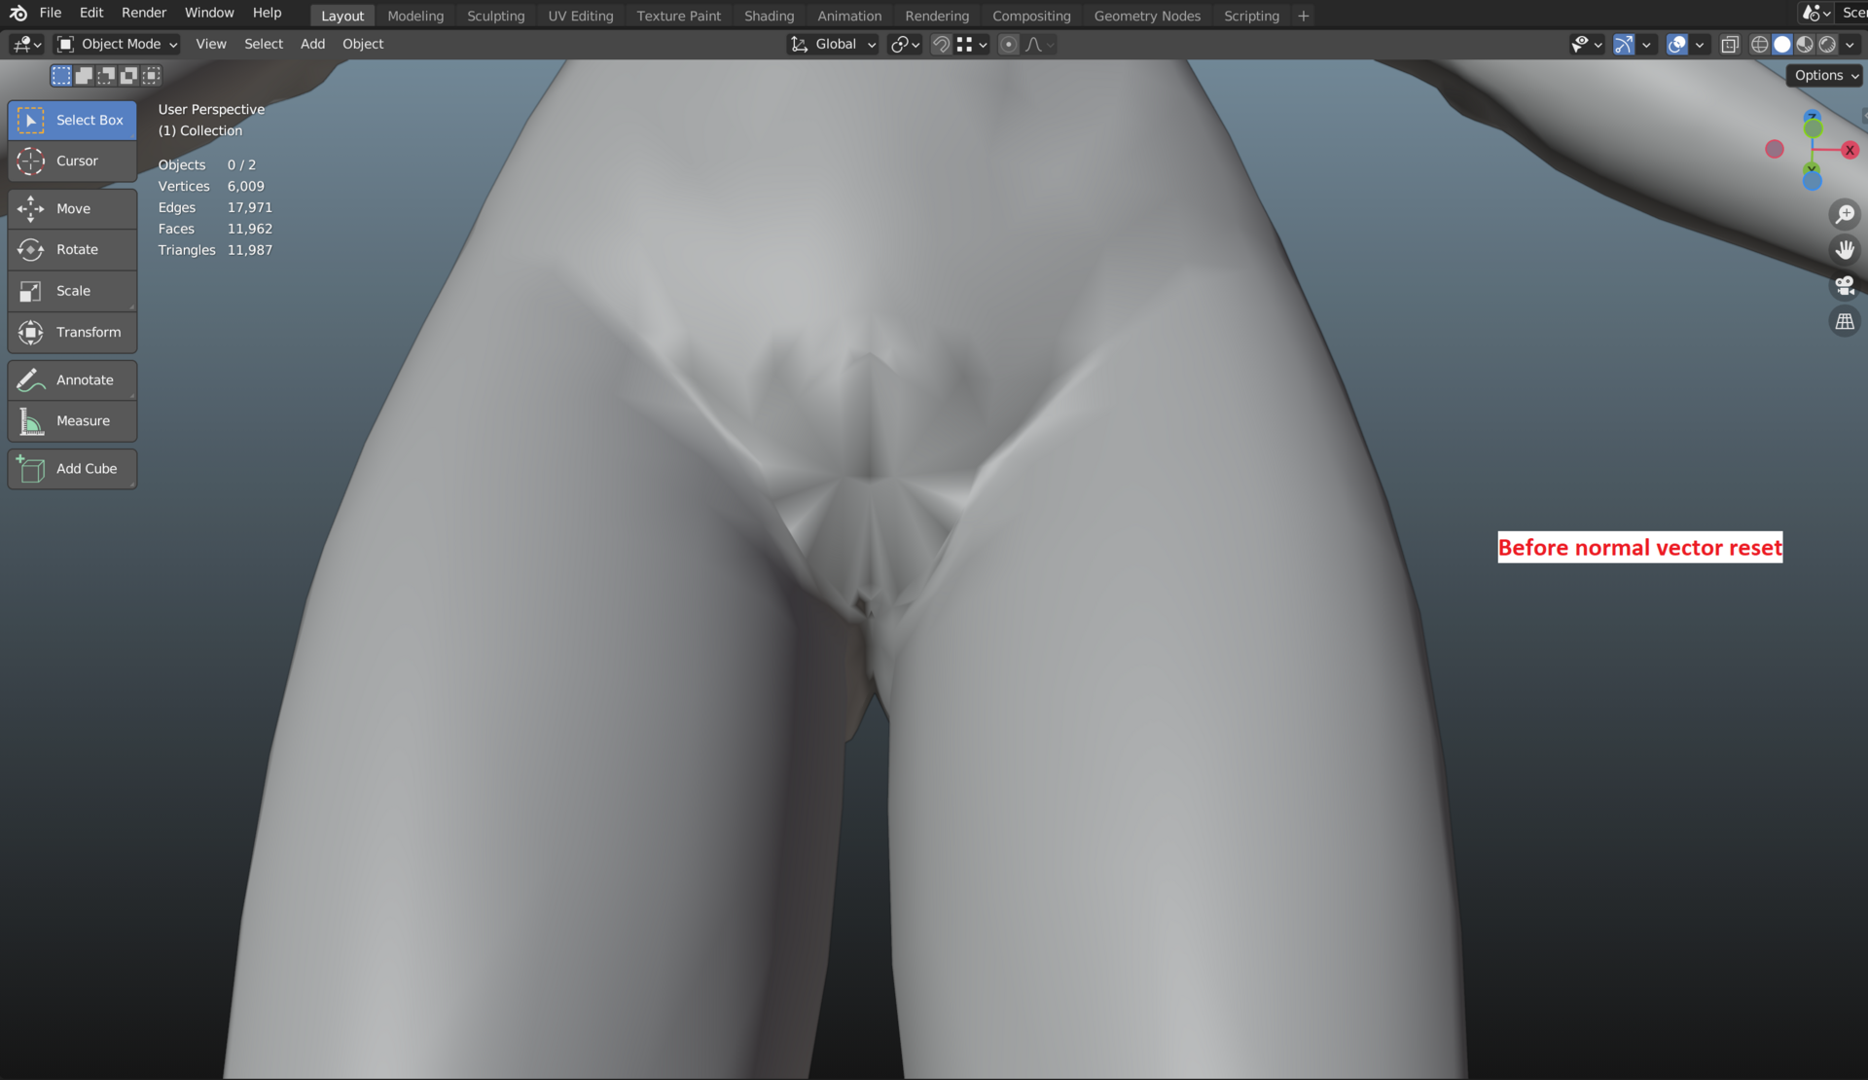Screen dimensions: 1868x1080
Task: Open snapping options dropdown
Action: click(x=972, y=45)
